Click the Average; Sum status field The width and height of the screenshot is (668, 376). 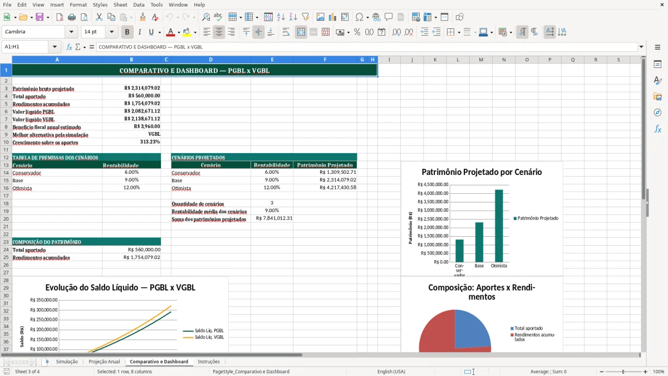(548, 372)
